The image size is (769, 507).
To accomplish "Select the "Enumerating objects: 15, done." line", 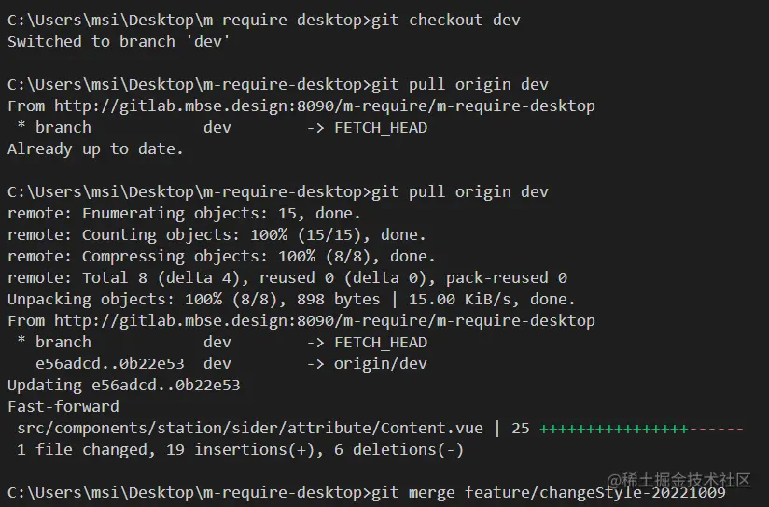I will [184, 213].
